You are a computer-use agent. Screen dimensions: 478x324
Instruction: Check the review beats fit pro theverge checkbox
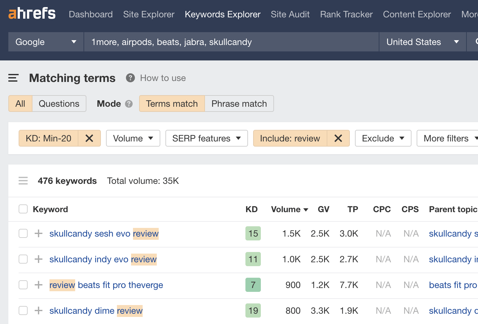click(23, 285)
